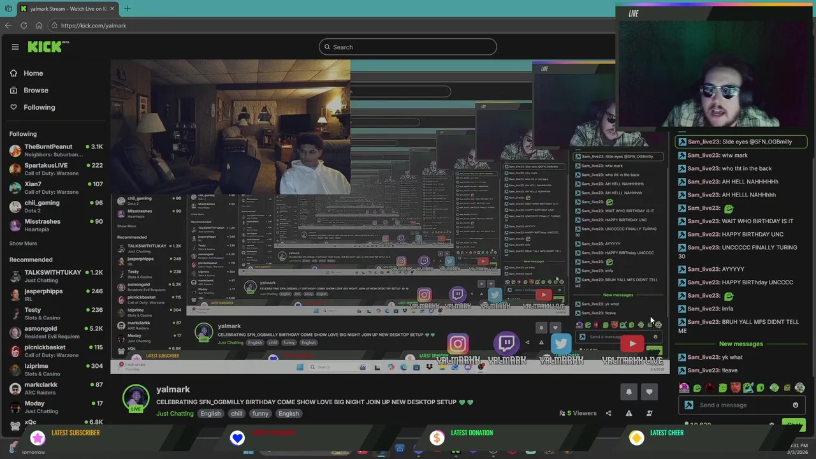Click chat message 'HAPPY BIRTHDAY UNC'
Viewport: 816px width, 459px height.
coord(752,234)
